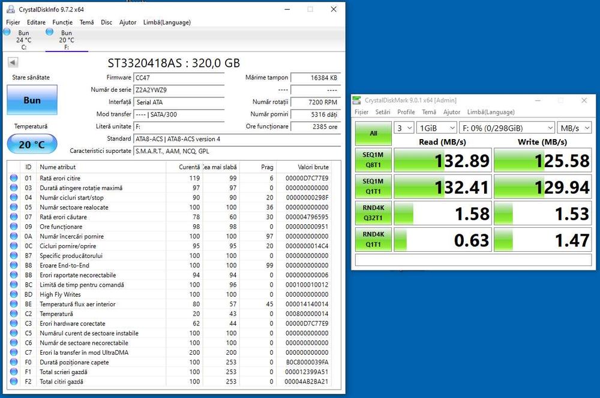600x398 pixels.
Task: Click status orb for High Fly Writes
Action: click(14, 294)
